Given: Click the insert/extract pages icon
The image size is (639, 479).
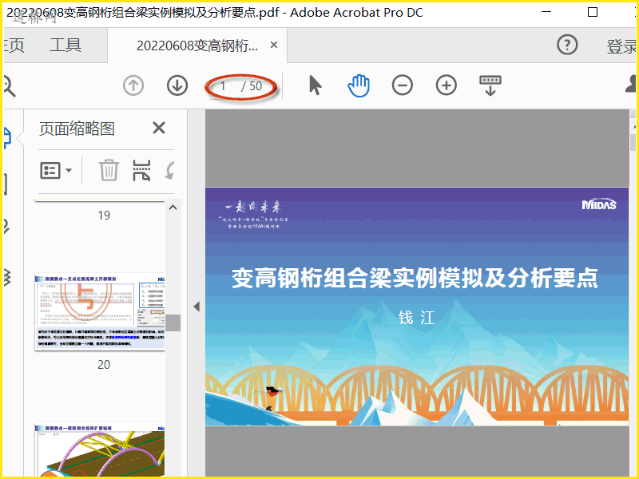Looking at the screenshot, I should (142, 170).
